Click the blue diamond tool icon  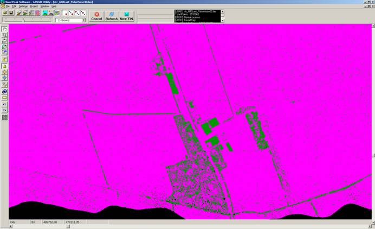5,78
